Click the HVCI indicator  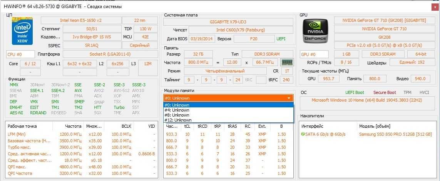tap(424, 92)
